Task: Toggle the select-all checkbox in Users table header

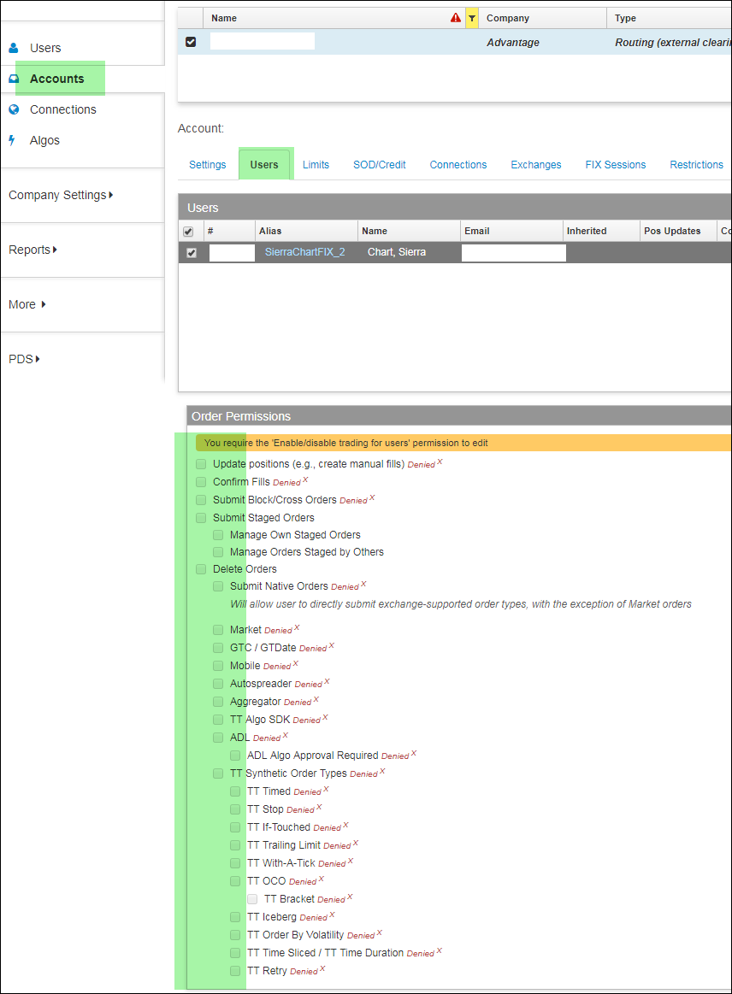Action: coord(188,232)
